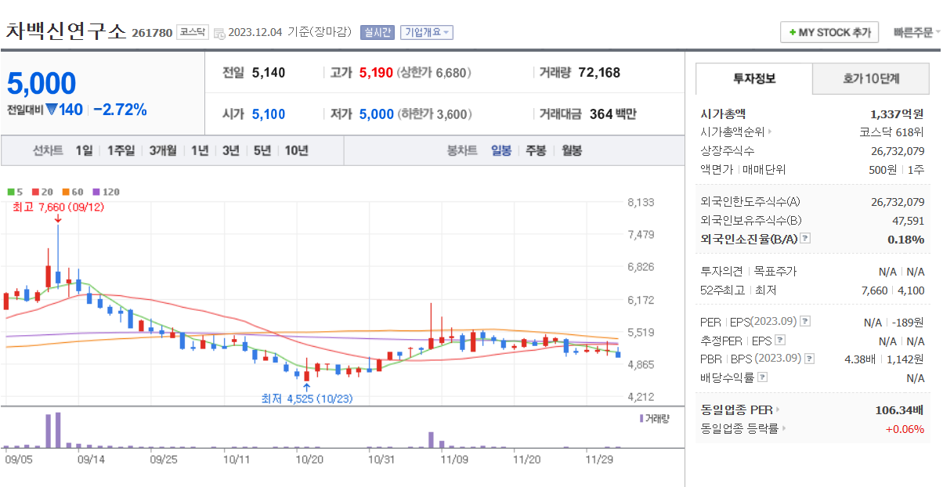Click the 최고 7,660 (09/12) chart marker
This screenshot has width=943, height=487.
tap(58, 207)
